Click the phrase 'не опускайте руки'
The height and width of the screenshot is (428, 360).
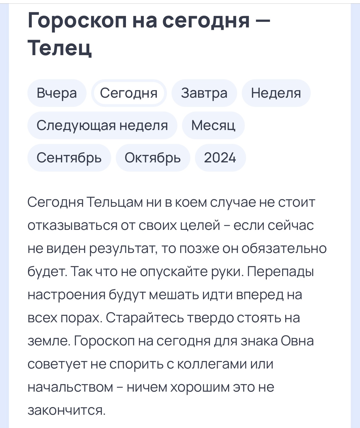(x=180, y=272)
